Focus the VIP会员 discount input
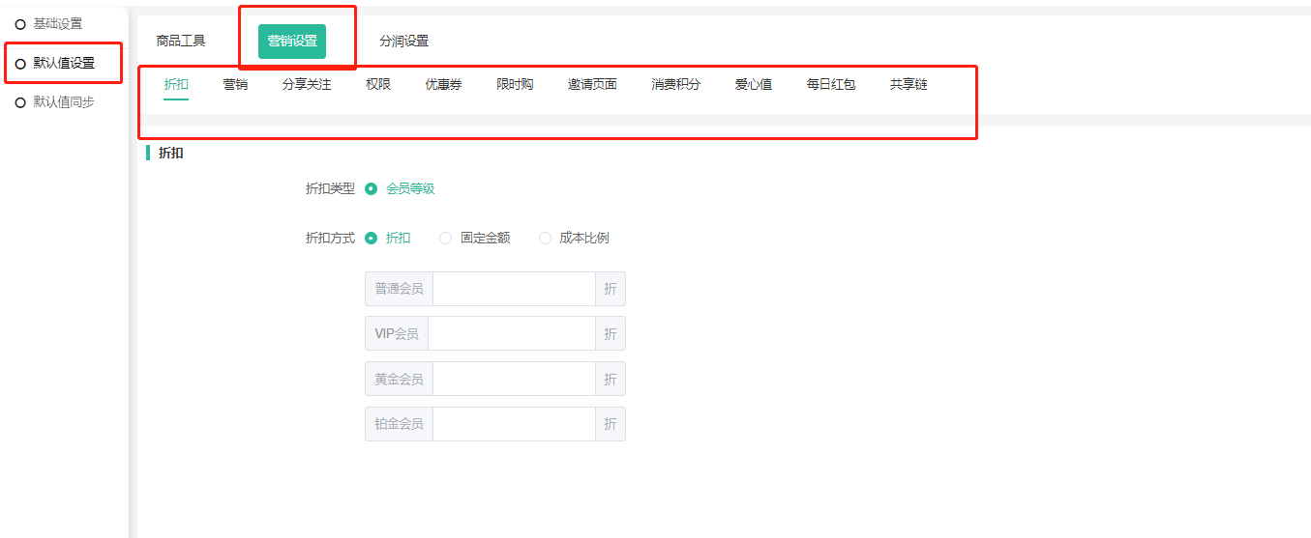Image resolution: width=1311 pixels, height=538 pixels. 511,333
